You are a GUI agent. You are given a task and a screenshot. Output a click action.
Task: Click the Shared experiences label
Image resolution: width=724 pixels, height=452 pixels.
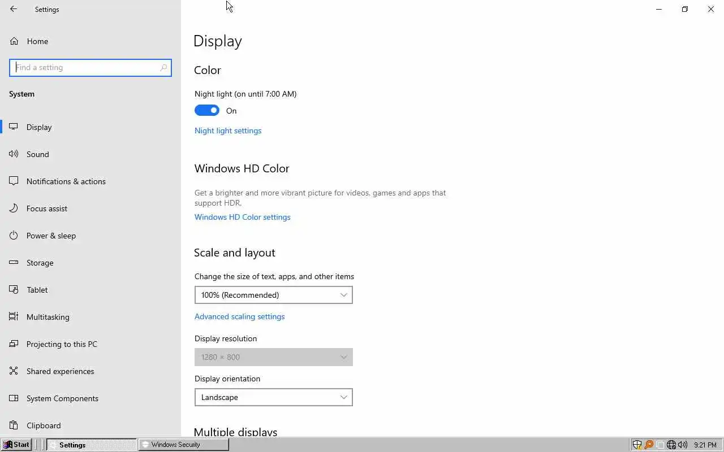coord(61,371)
